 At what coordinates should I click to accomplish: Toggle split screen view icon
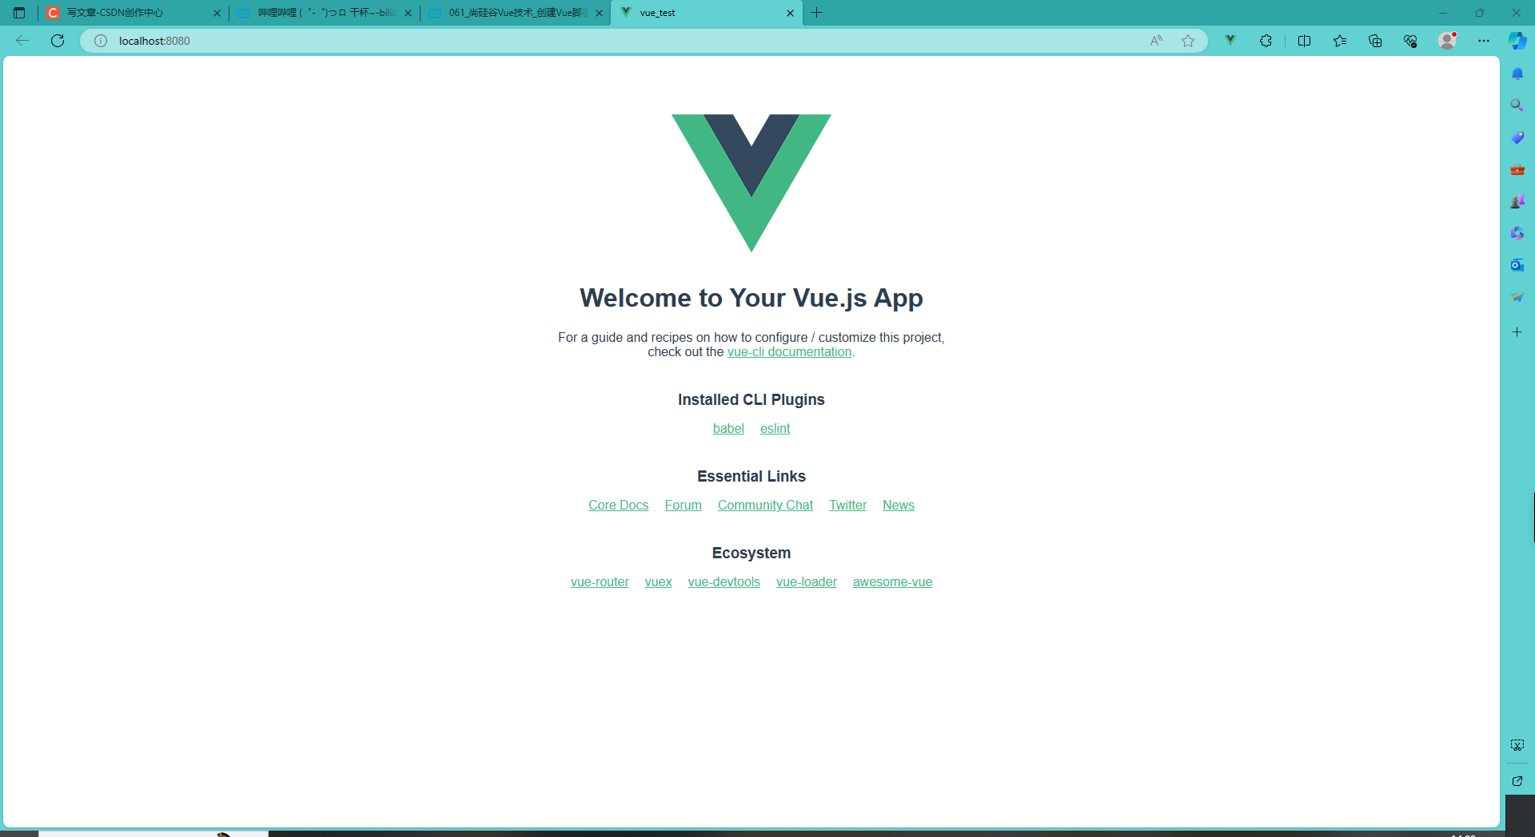click(x=1304, y=41)
